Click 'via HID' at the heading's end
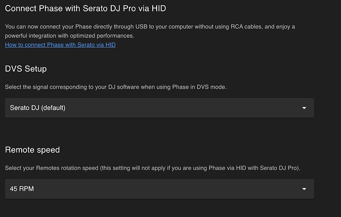Viewport: 341px width, 217px height. (159, 8)
